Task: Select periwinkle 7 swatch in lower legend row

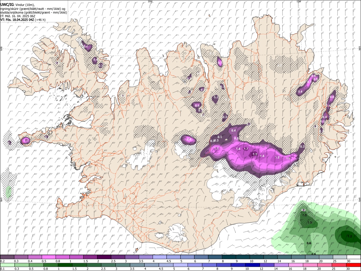Action: tap(210, 265)
